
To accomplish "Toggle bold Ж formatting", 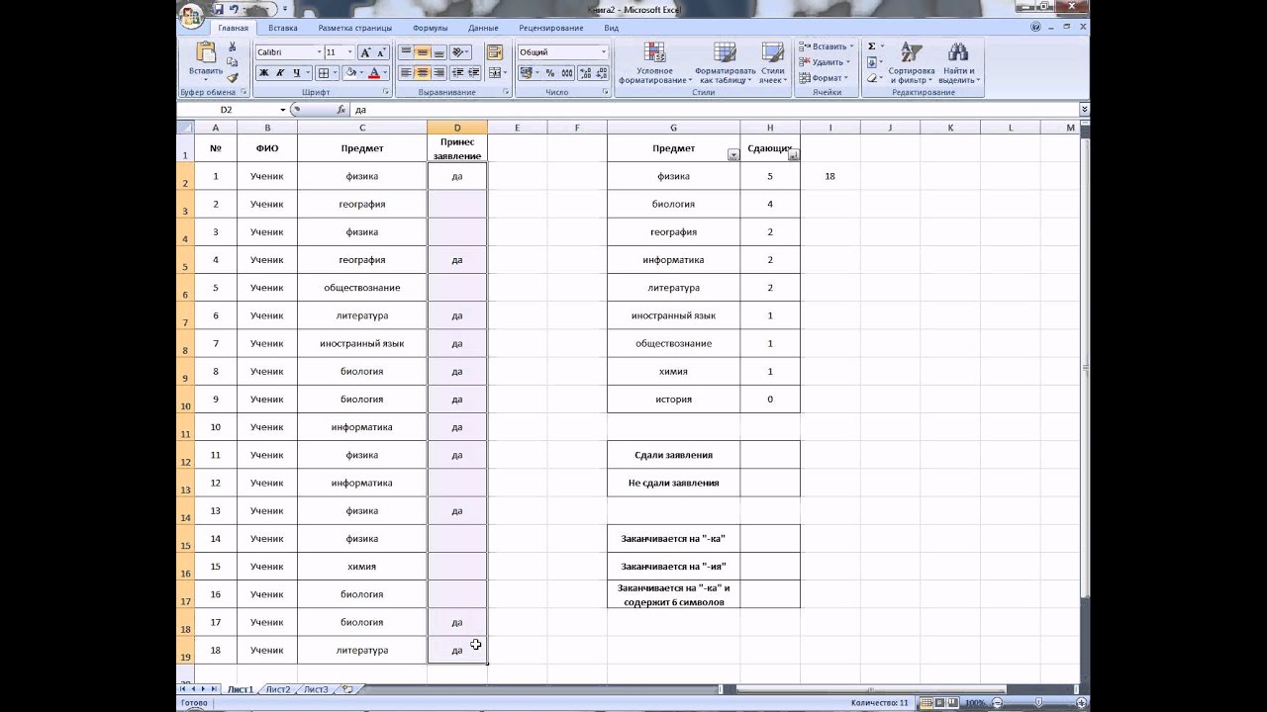I will click(x=264, y=73).
